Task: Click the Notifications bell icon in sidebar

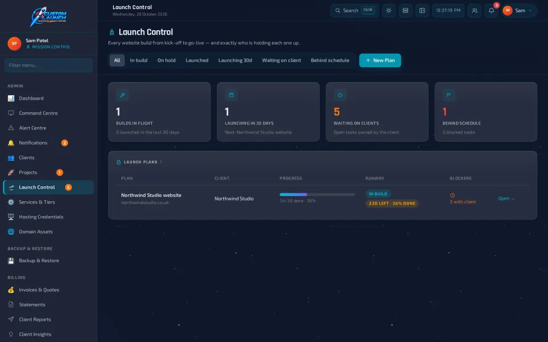Action: [11, 142]
